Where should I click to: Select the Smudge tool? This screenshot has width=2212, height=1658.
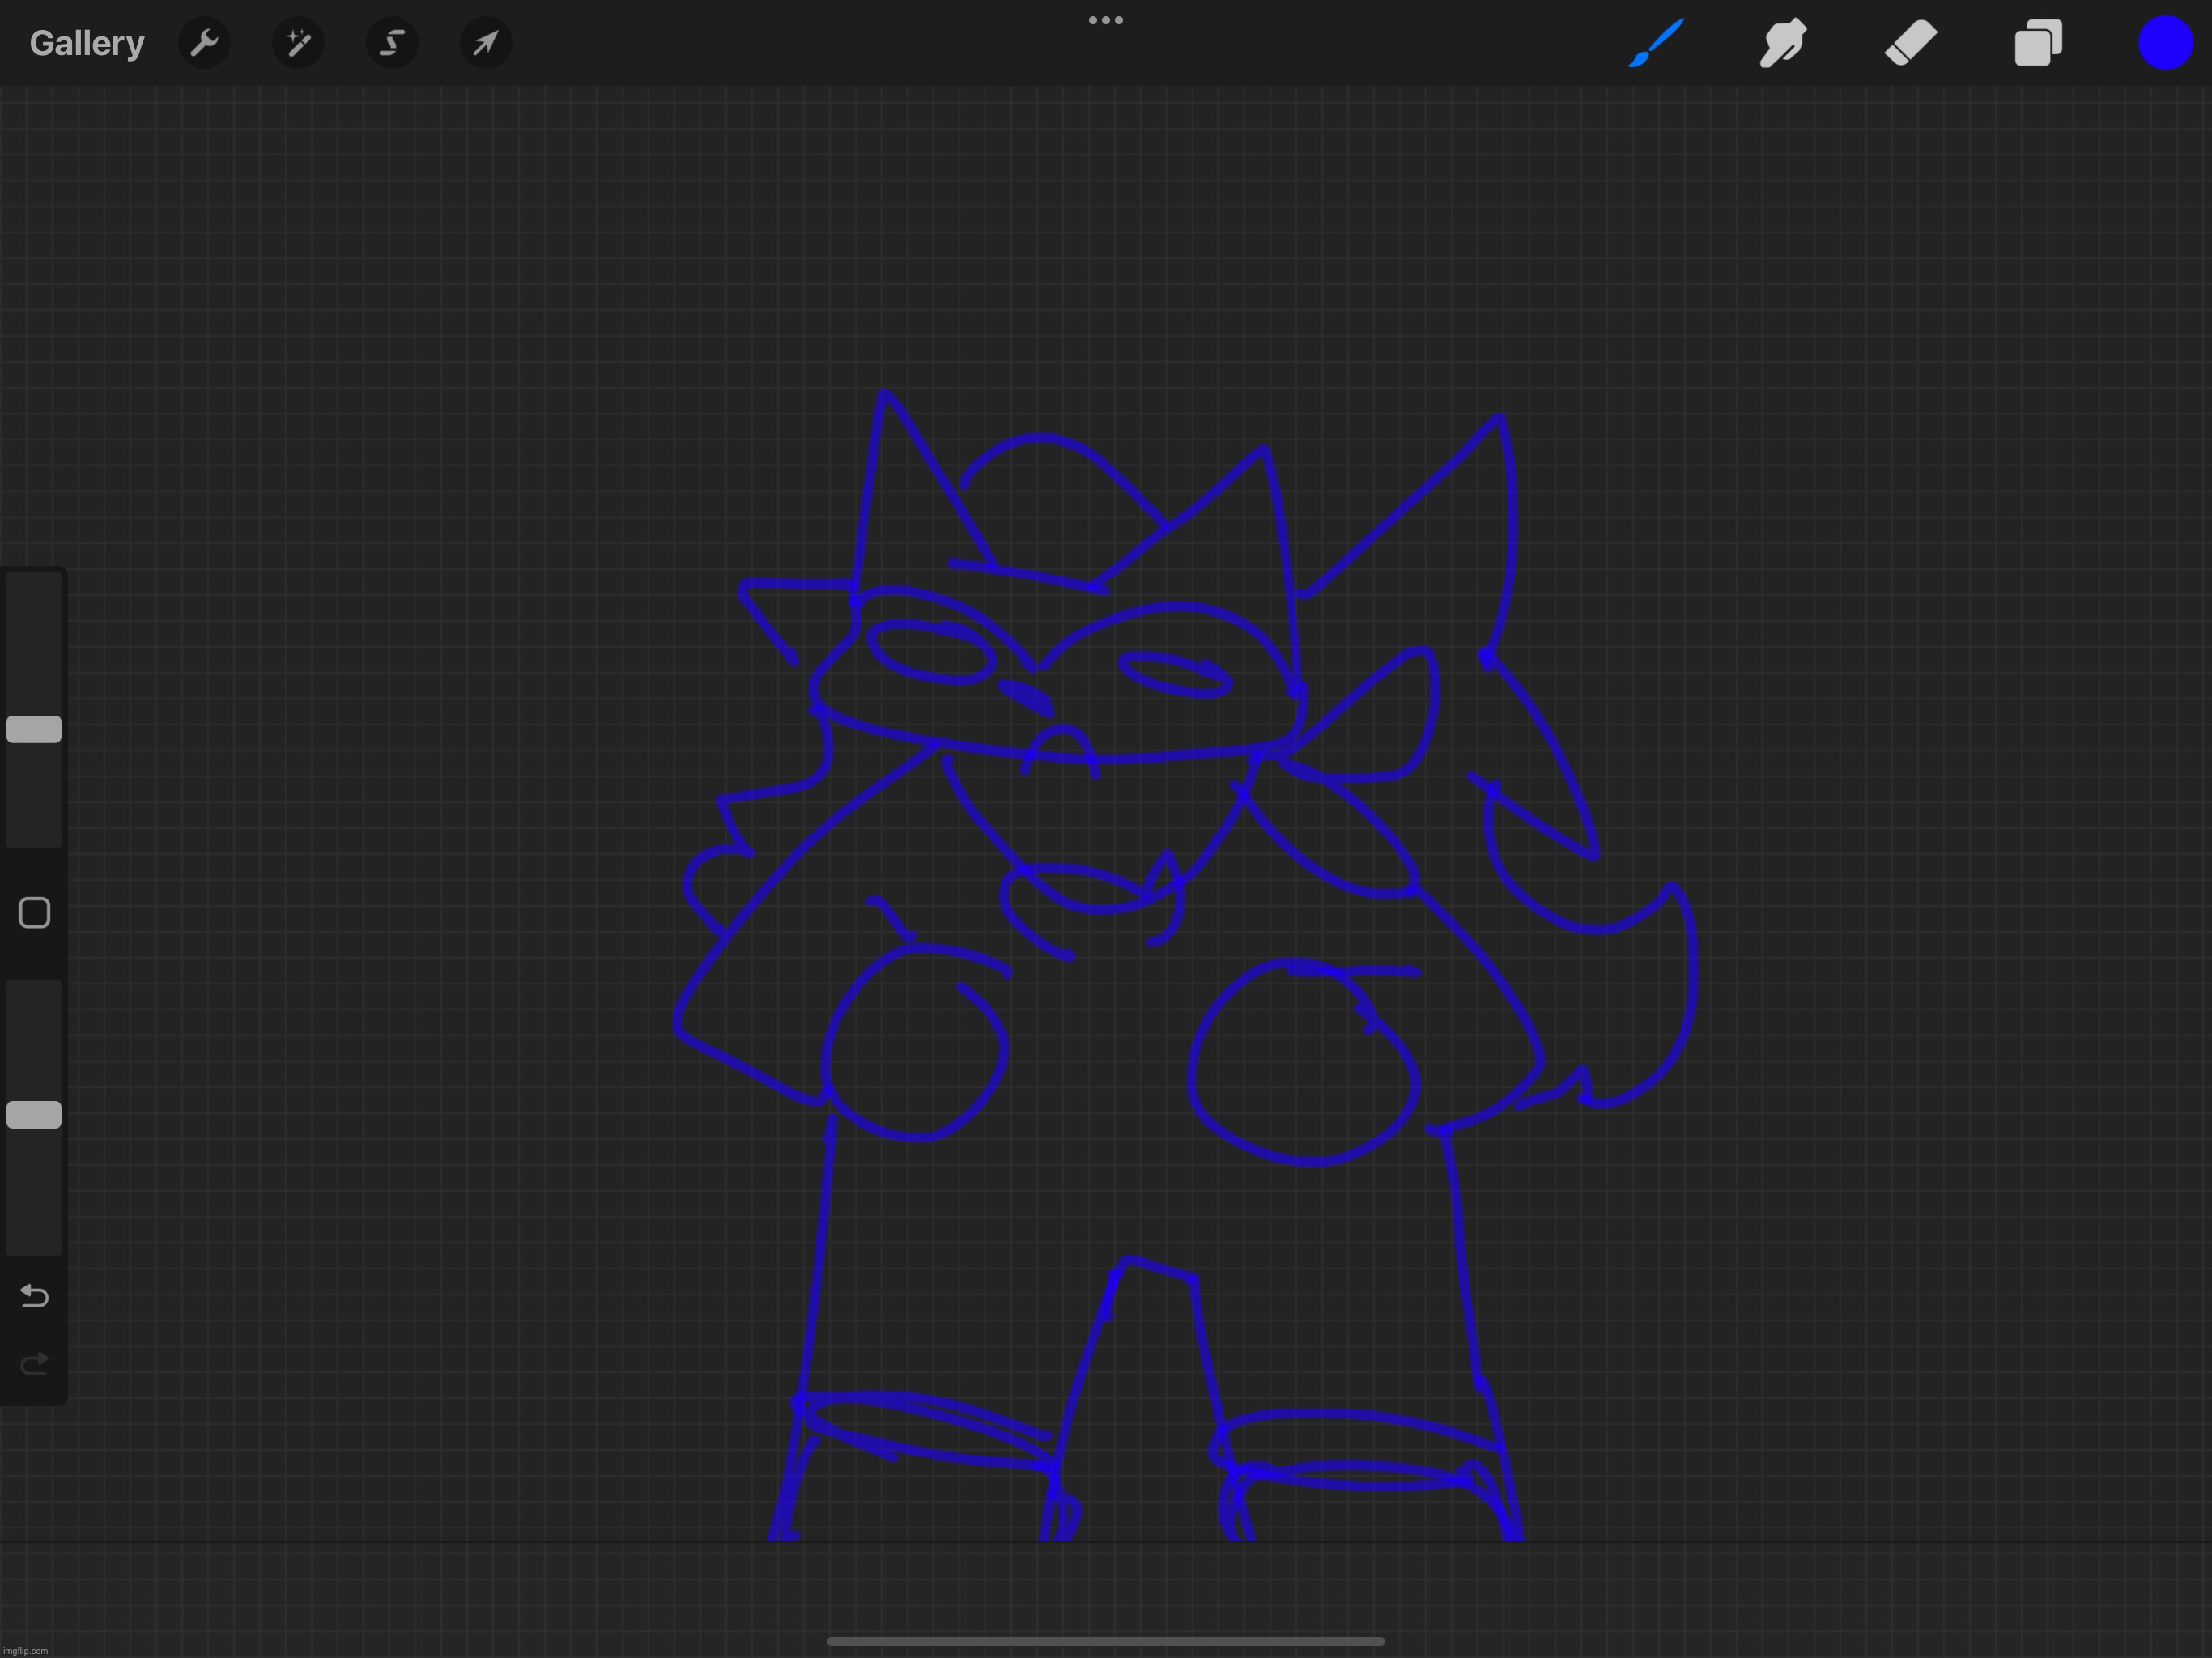click(1783, 43)
